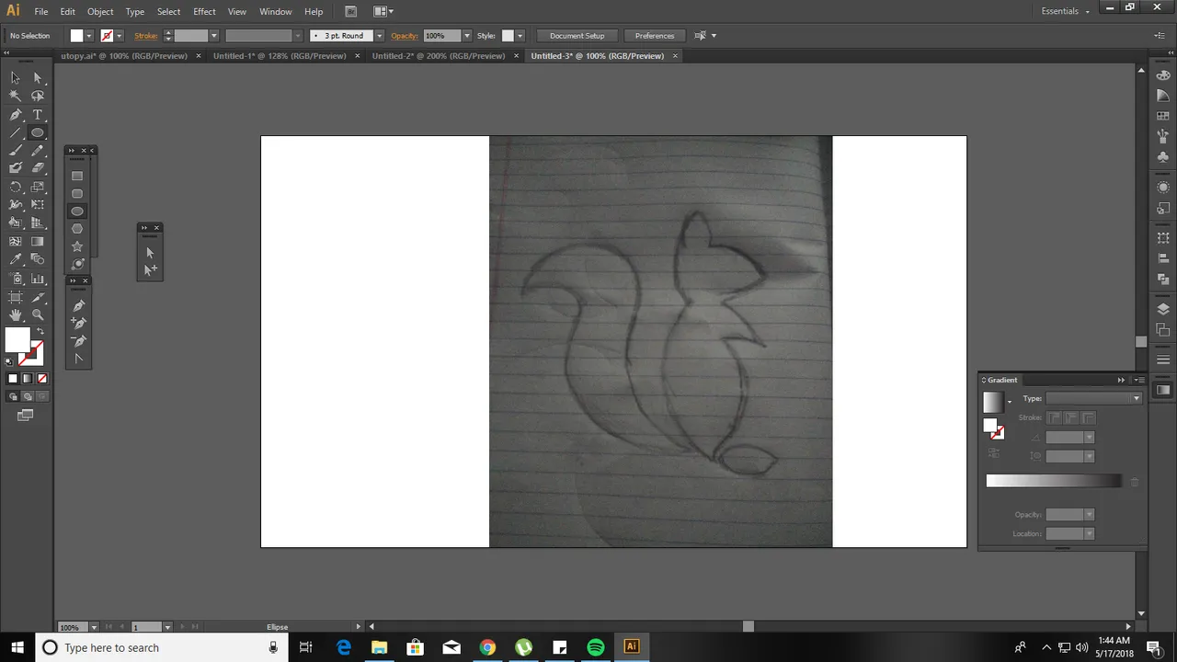Select the Type tool
The height and width of the screenshot is (662, 1177).
(38, 115)
